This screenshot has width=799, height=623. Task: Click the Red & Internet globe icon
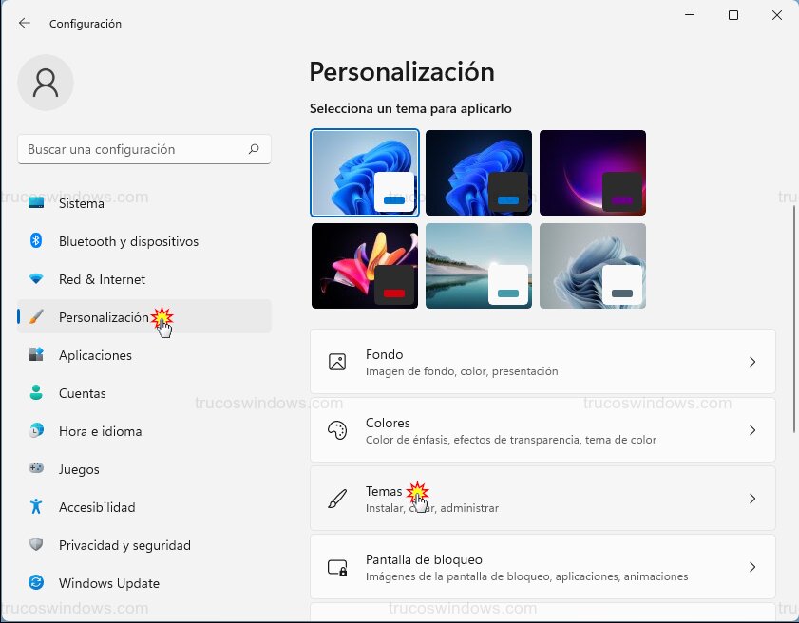(x=32, y=279)
